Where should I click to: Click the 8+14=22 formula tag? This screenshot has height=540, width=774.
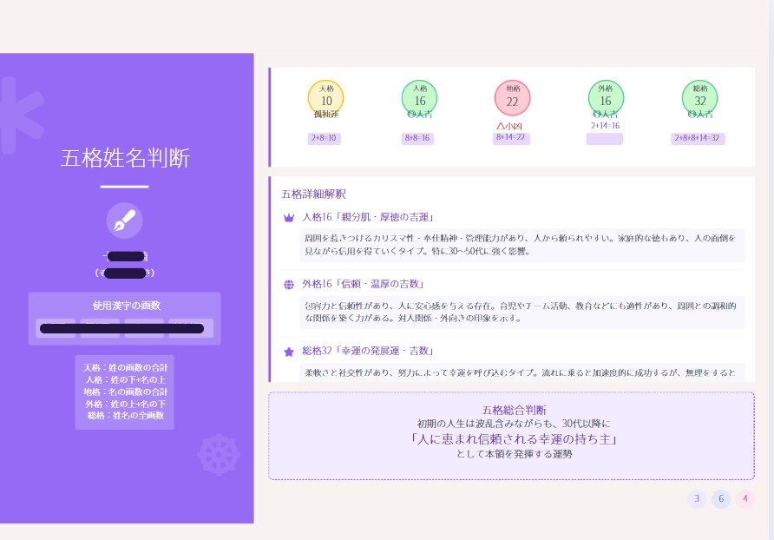511,138
